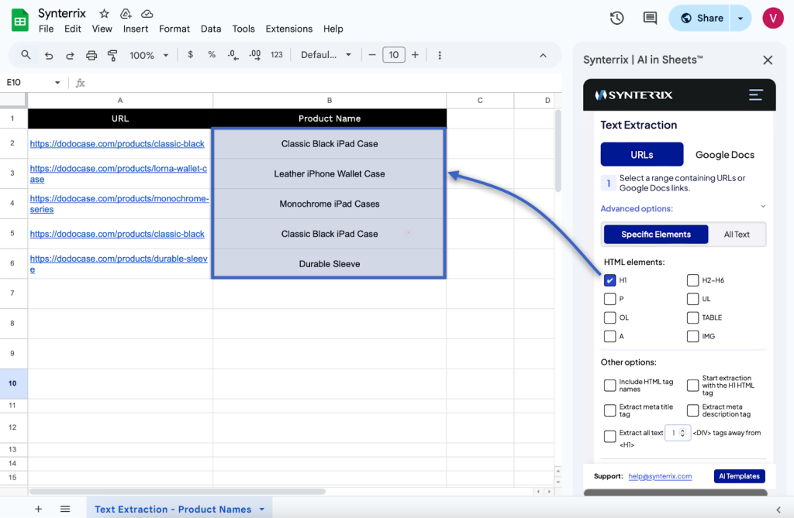Switch to the Google Docs tab
The width and height of the screenshot is (794, 518).
(725, 155)
